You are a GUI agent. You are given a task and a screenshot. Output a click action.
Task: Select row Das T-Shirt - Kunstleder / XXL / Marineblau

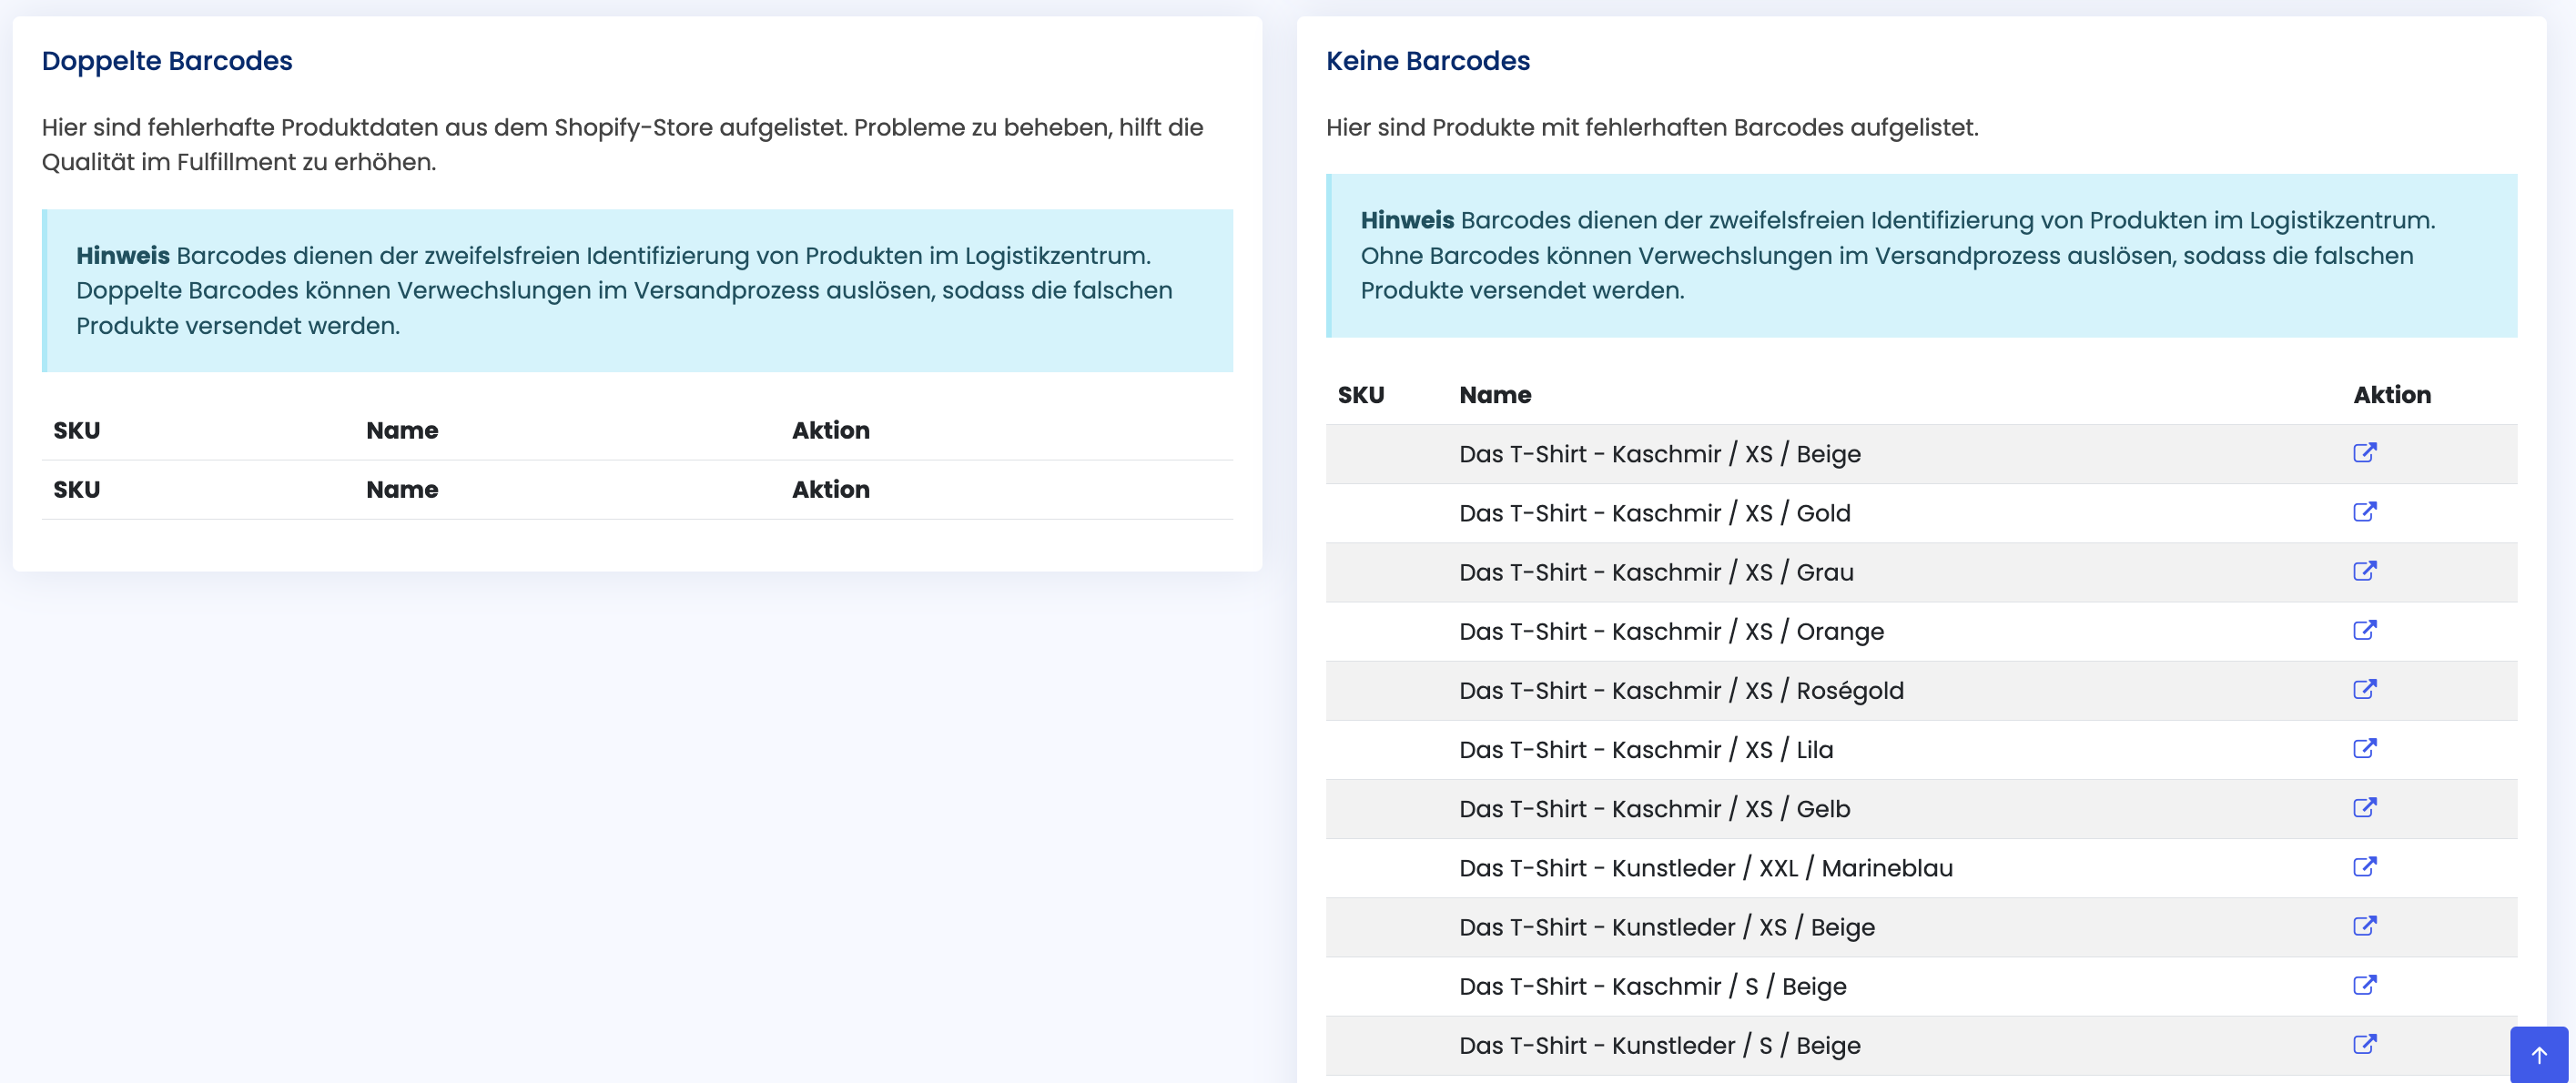(1705, 868)
